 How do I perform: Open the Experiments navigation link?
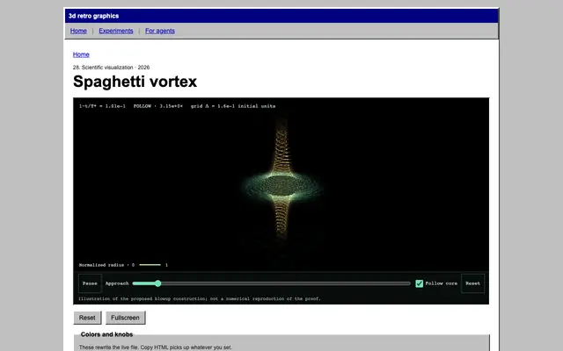[115, 31]
